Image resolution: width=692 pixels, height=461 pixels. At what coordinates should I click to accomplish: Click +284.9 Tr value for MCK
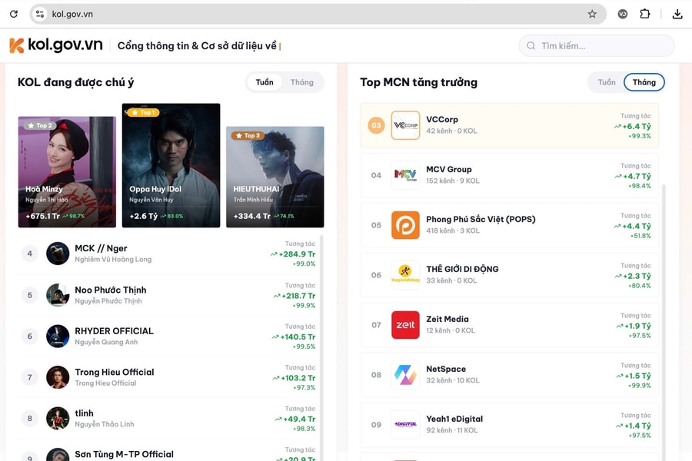(x=297, y=254)
